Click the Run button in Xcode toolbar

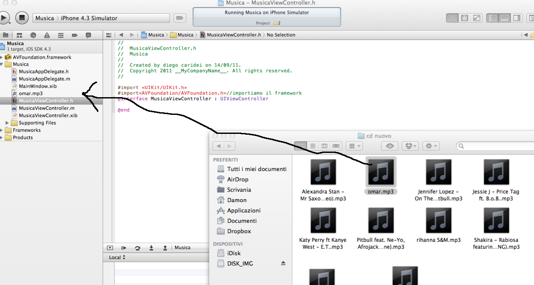click(3, 18)
